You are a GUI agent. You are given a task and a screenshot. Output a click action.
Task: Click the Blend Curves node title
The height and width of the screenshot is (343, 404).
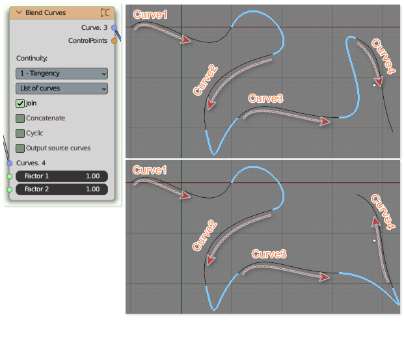click(x=46, y=12)
